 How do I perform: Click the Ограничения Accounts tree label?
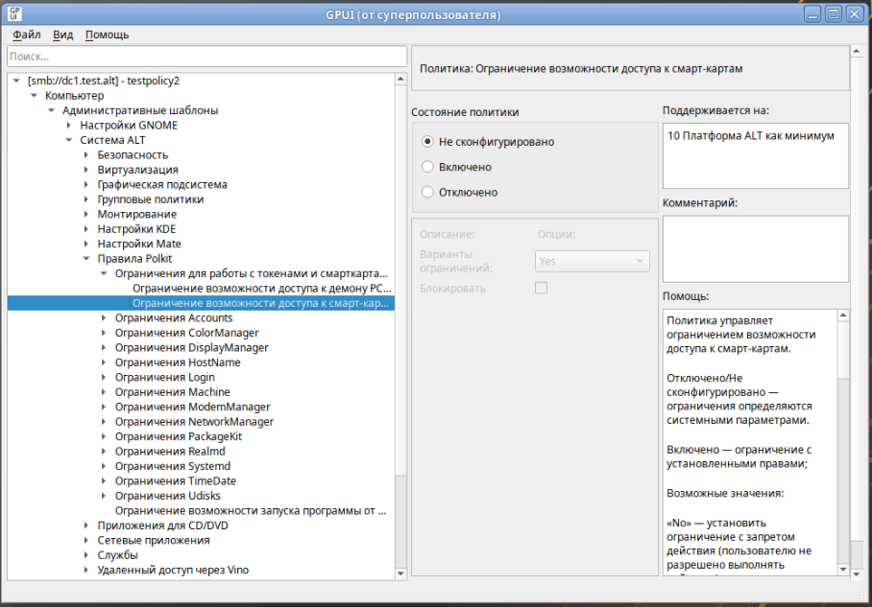(174, 317)
